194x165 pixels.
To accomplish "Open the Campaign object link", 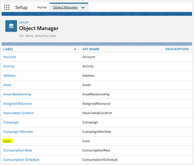I will pyautogui.click(x=11, y=122).
